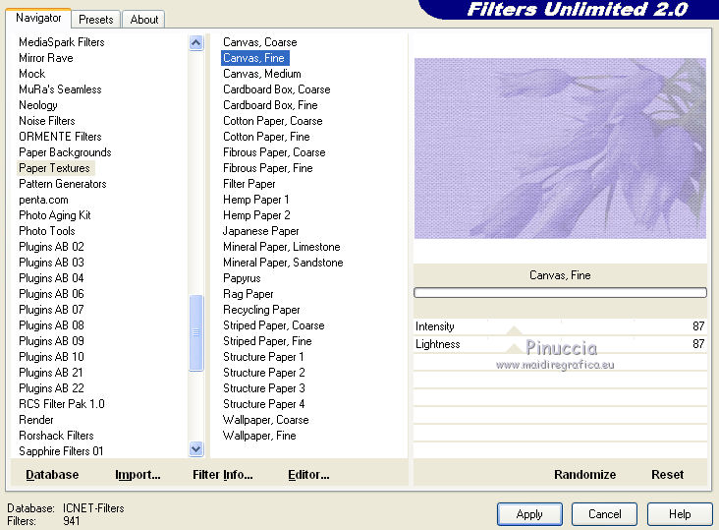The height and width of the screenshot is (530, 719).
Task: Select Rorshack Filters category
Action: point(56,435)
